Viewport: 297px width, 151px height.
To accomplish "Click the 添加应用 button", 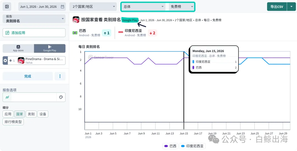I will [34, 33].
